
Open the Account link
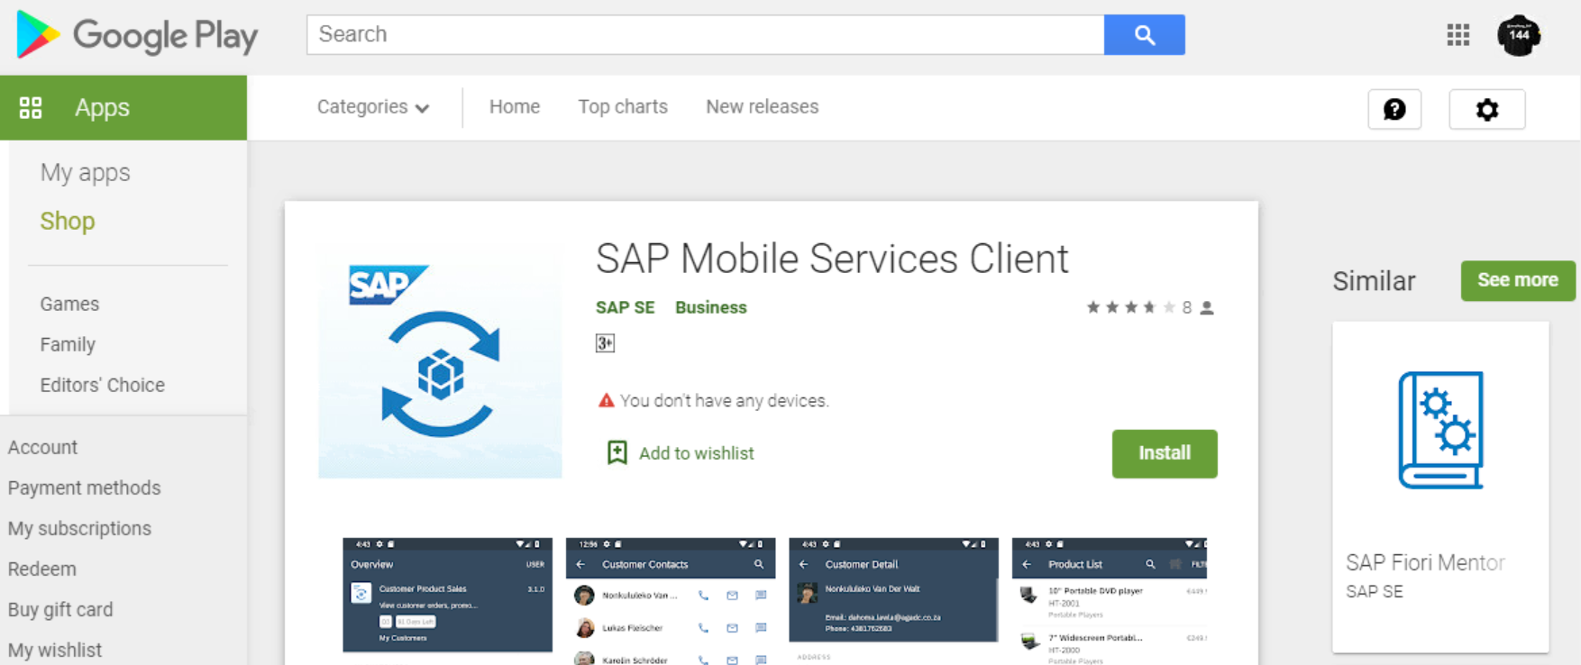click(42, 447)
